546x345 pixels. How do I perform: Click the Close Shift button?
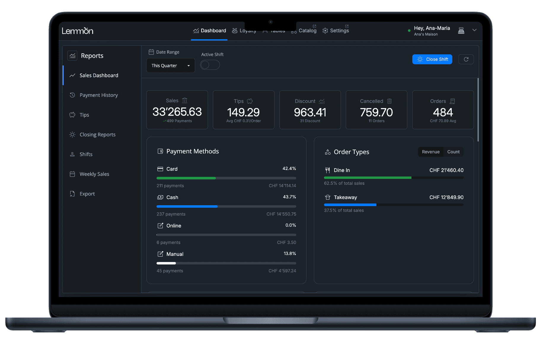[432, 59]
